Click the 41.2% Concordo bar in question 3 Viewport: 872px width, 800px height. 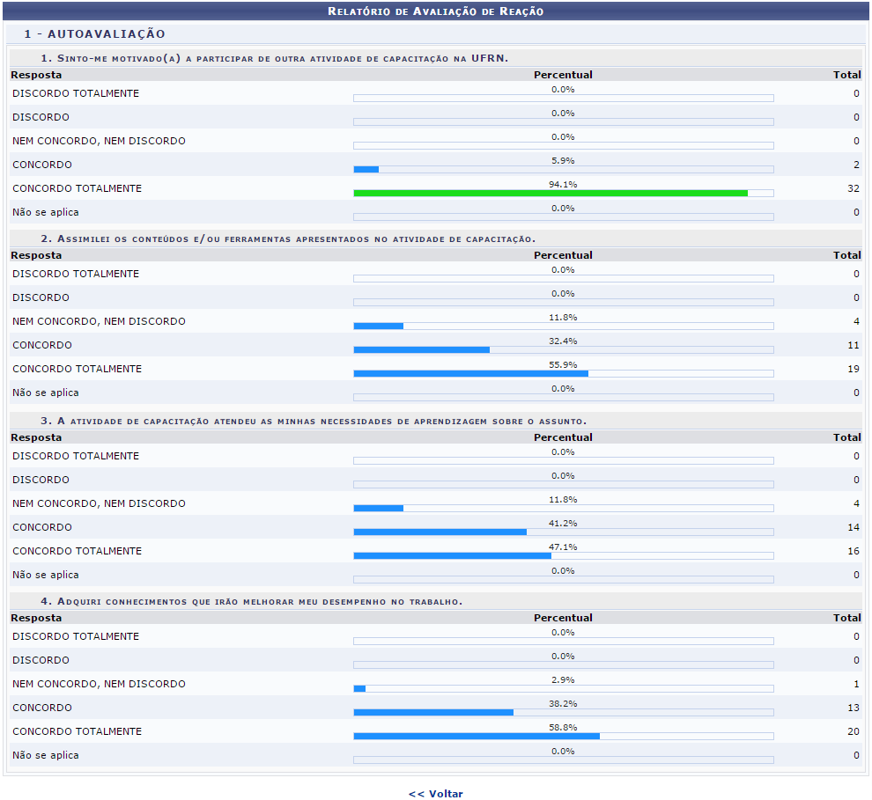point(440,532)
